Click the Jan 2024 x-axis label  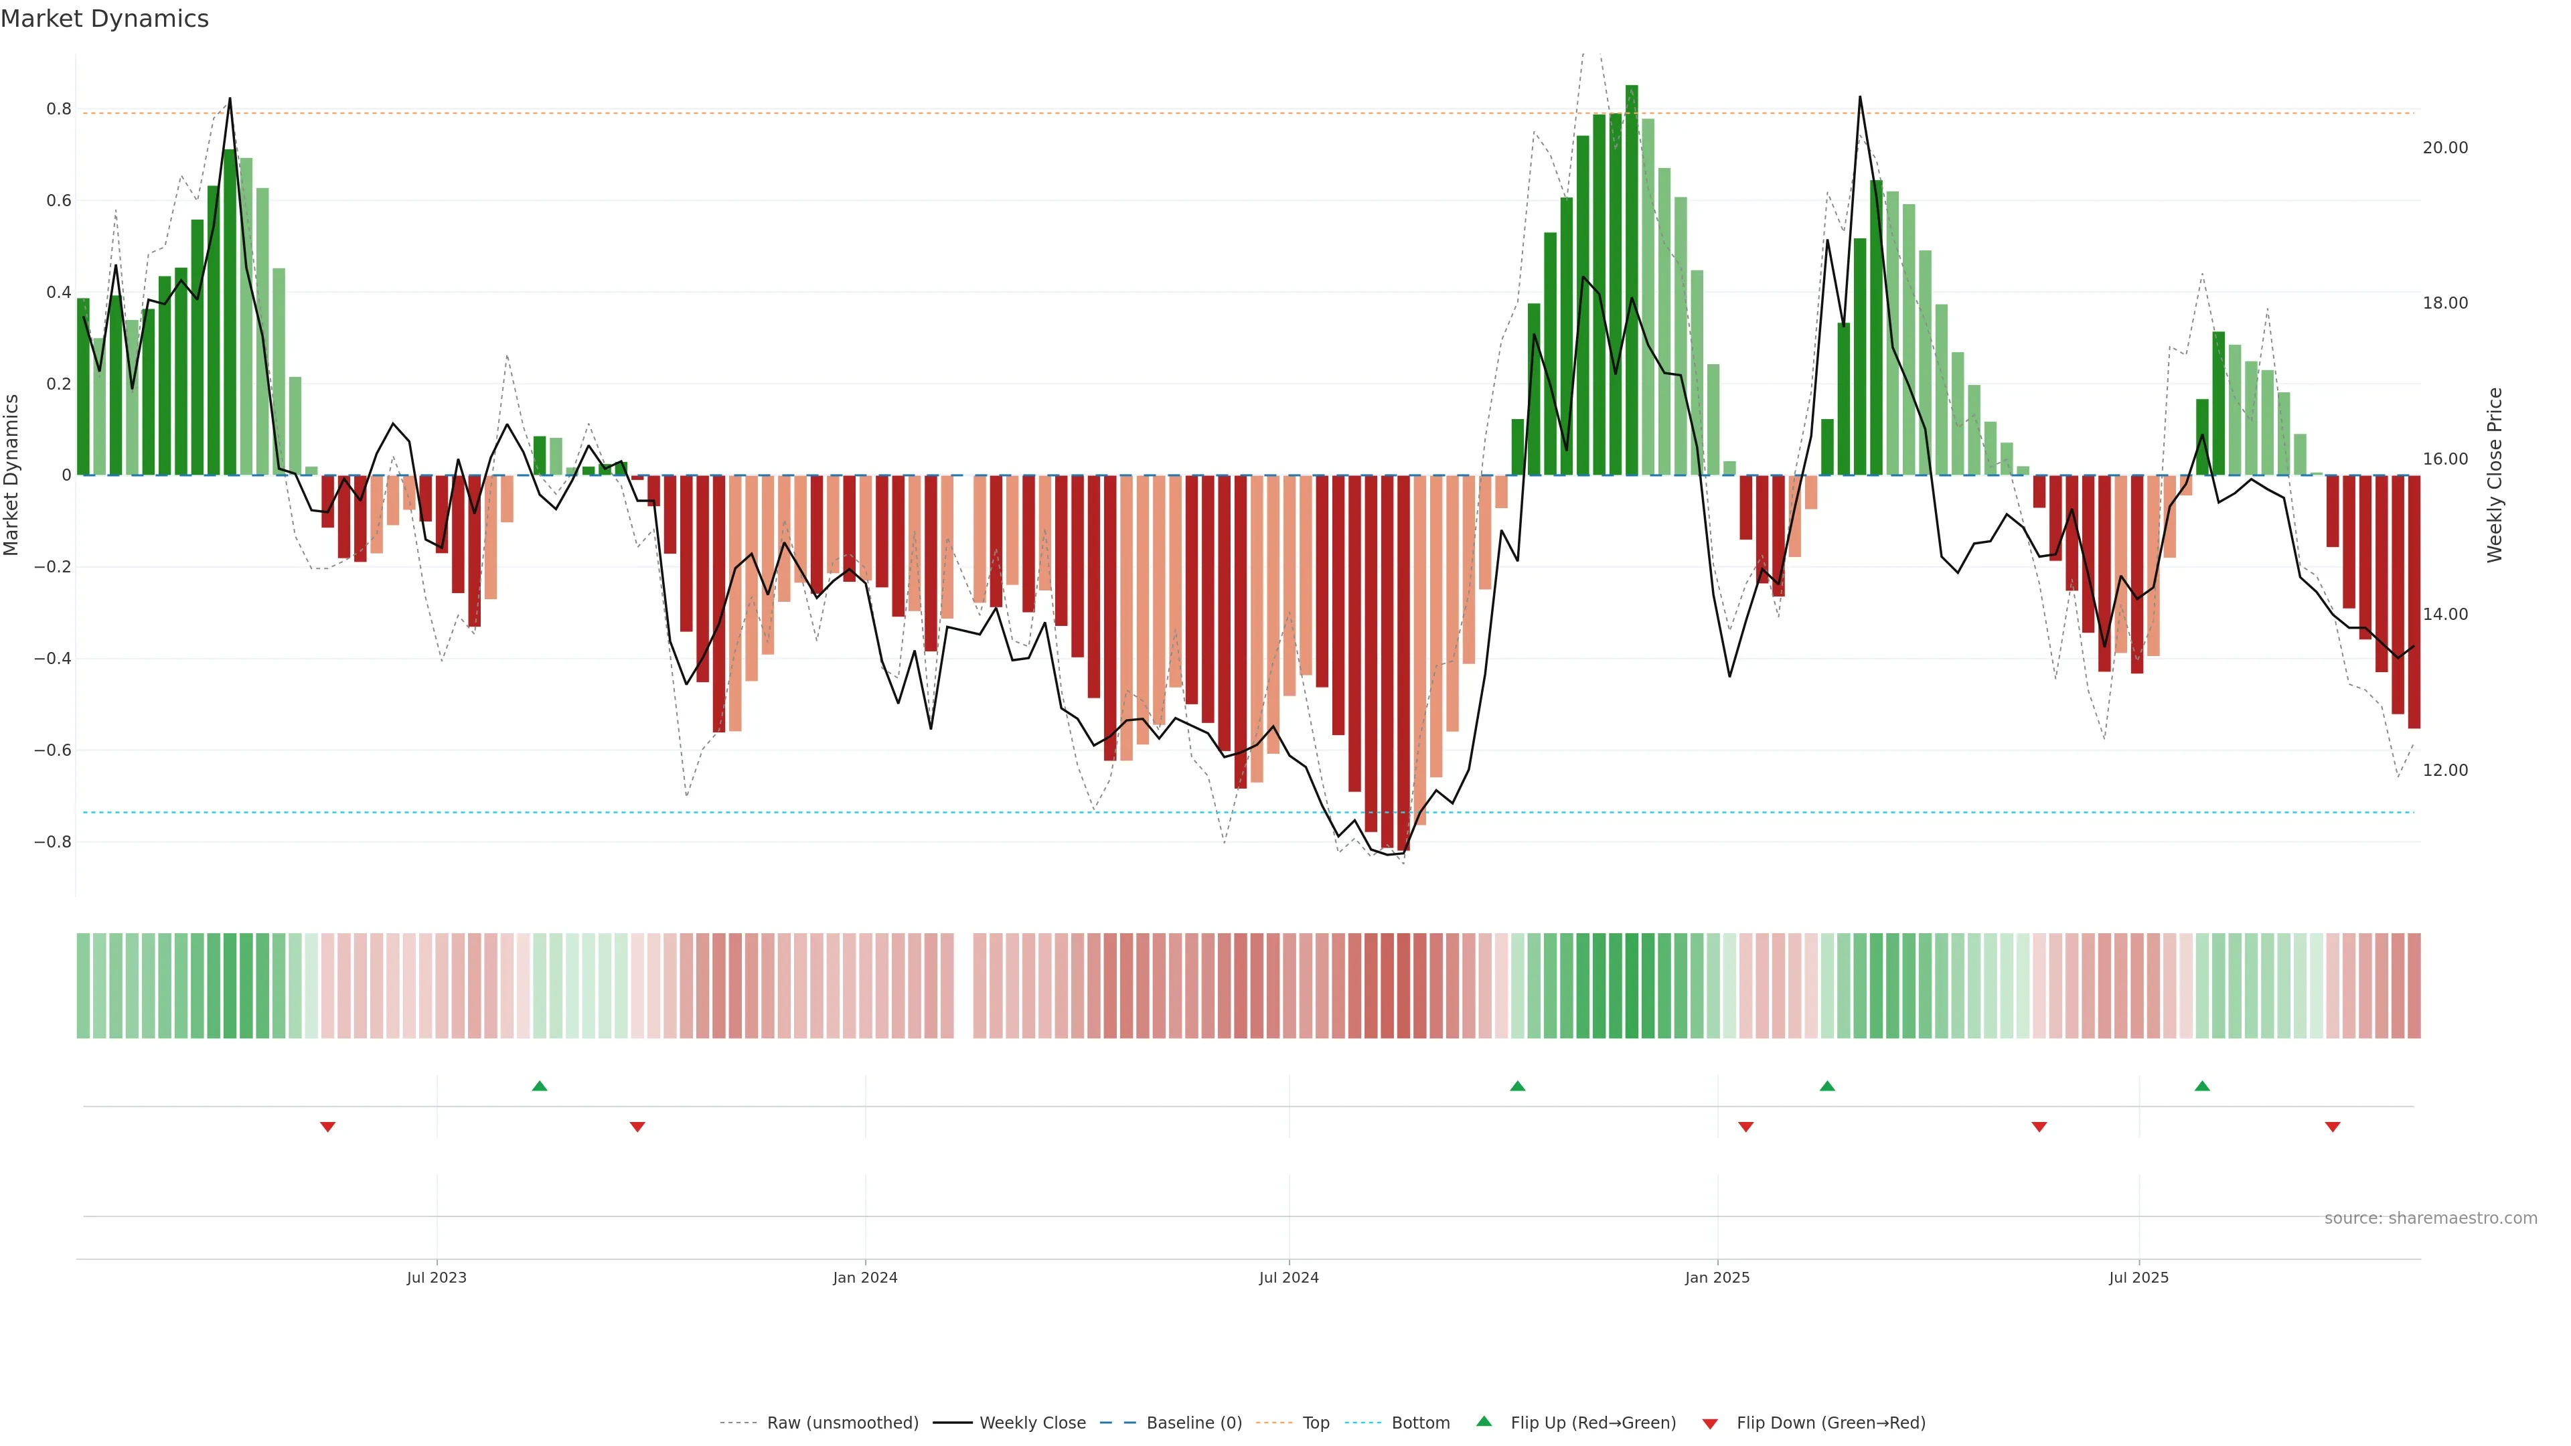(x=864, y=1277)
